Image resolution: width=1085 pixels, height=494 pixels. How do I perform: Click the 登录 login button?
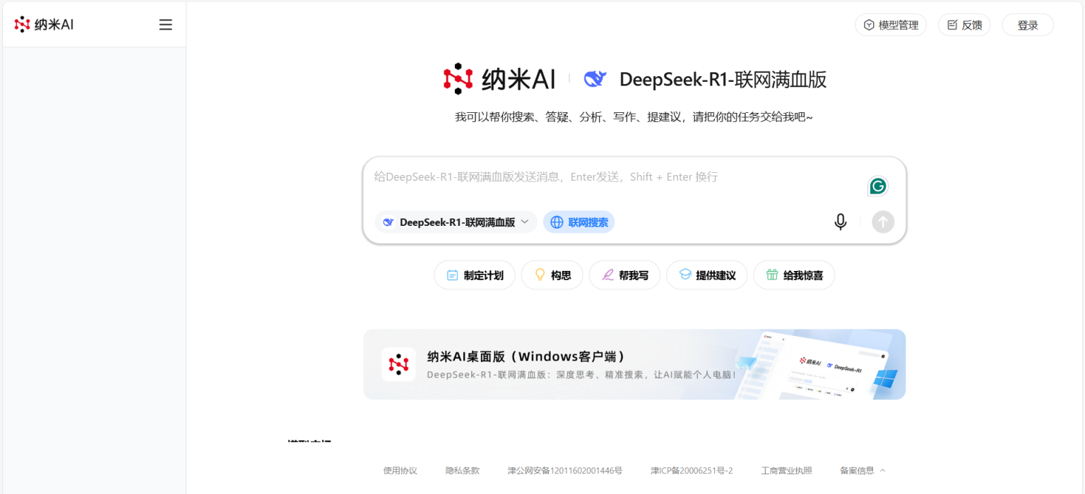[x=1027, y=24]
